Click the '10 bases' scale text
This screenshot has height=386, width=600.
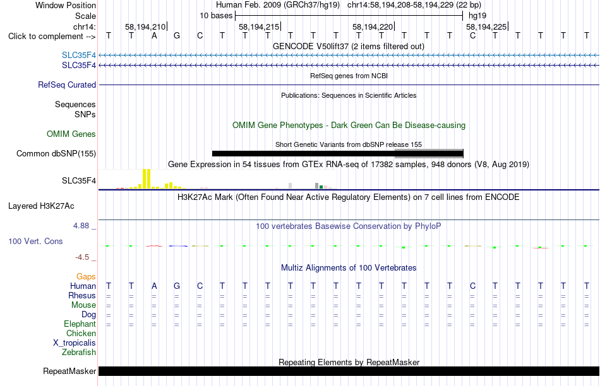click(x=216, y=16)
